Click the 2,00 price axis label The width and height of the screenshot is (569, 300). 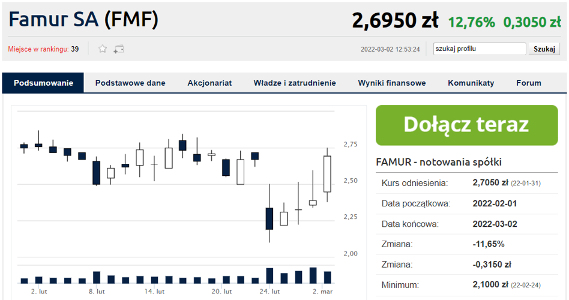(350, 254)
